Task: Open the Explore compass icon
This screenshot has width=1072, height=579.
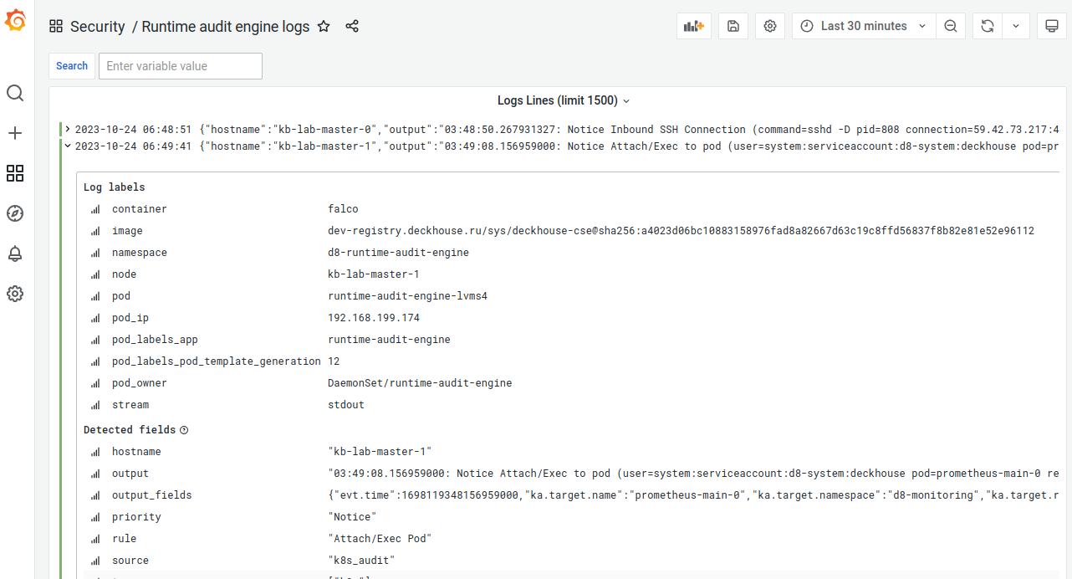Action: 15,213
